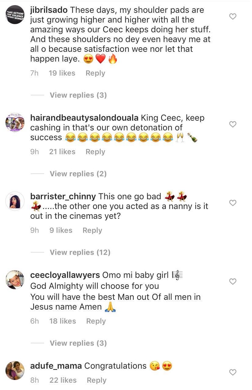
Task: Expand 3 replies under jibrilsado's comment
Action: tap(78, 95)
